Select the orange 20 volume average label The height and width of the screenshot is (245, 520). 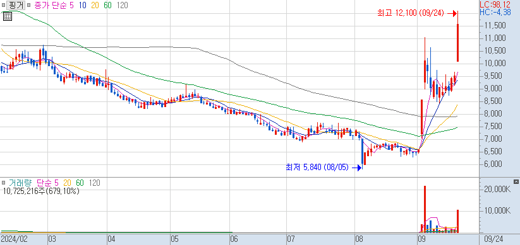(x=68, y=183)
